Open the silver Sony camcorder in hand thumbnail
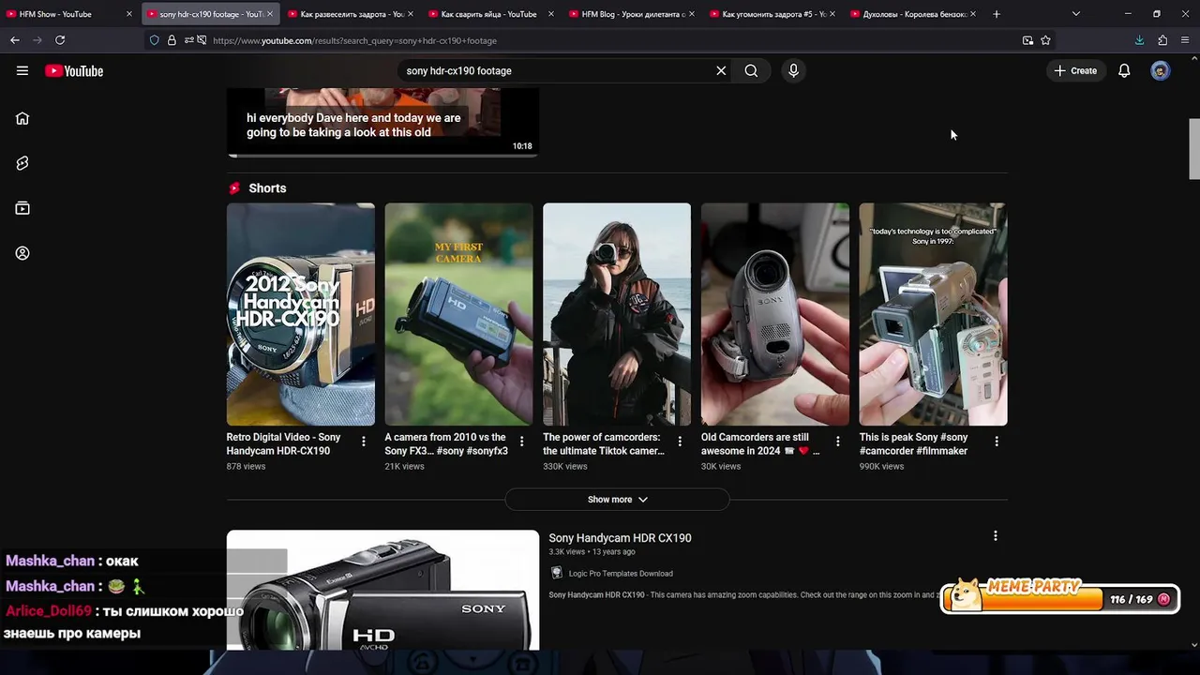 pyautogui.click(x=775, y=314)
